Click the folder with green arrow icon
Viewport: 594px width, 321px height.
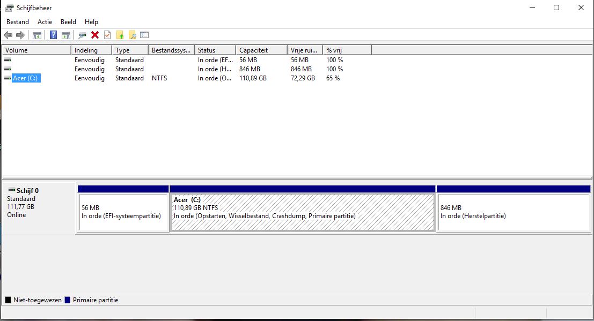[120, 35]
